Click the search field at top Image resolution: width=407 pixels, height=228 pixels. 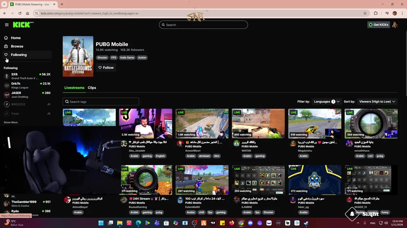(203, 25)
